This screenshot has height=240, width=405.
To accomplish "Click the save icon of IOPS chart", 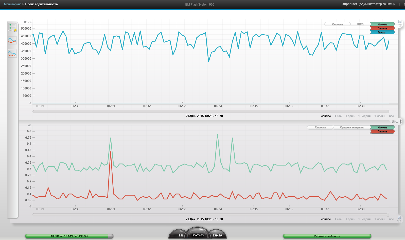I will [x=400, y=21].
